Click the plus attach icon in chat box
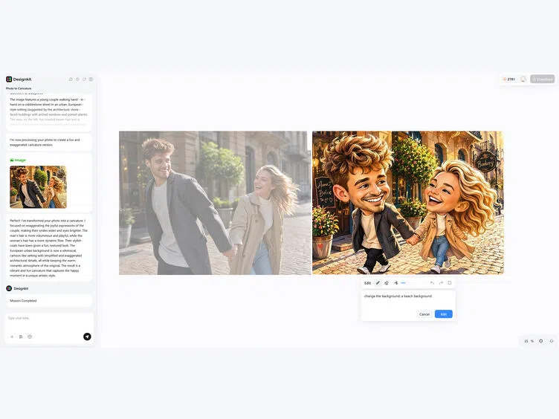The width and height of the screenshot is (559, 419). pyautogui.click(x=12, y=337)
